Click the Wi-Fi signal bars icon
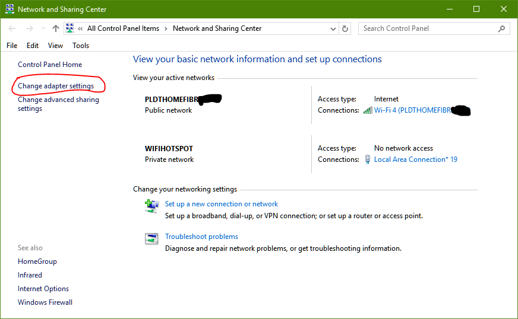This screenshot has width=518, height=319. (368, 110)
